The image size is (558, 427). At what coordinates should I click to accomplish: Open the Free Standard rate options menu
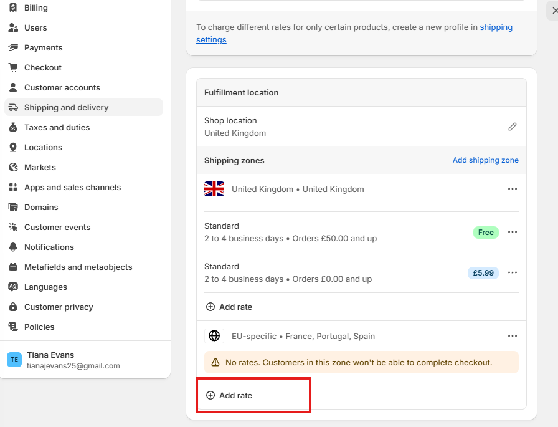(x=512, y=232)
